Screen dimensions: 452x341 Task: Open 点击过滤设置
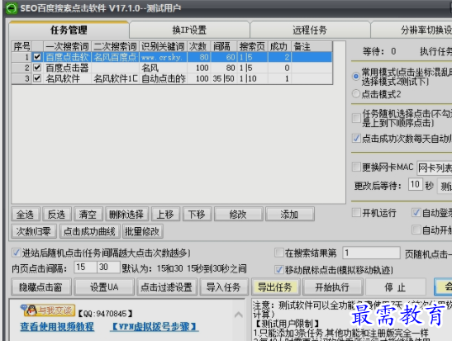click(x=167, y=287)
